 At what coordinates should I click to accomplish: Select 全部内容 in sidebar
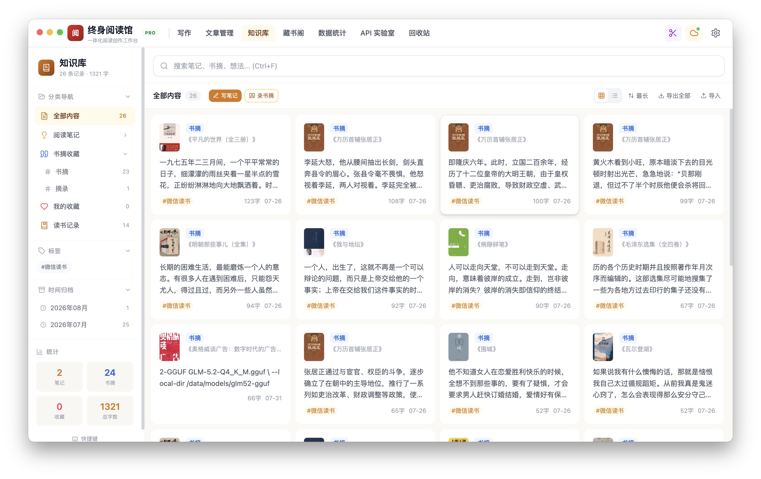pos(85,116)
